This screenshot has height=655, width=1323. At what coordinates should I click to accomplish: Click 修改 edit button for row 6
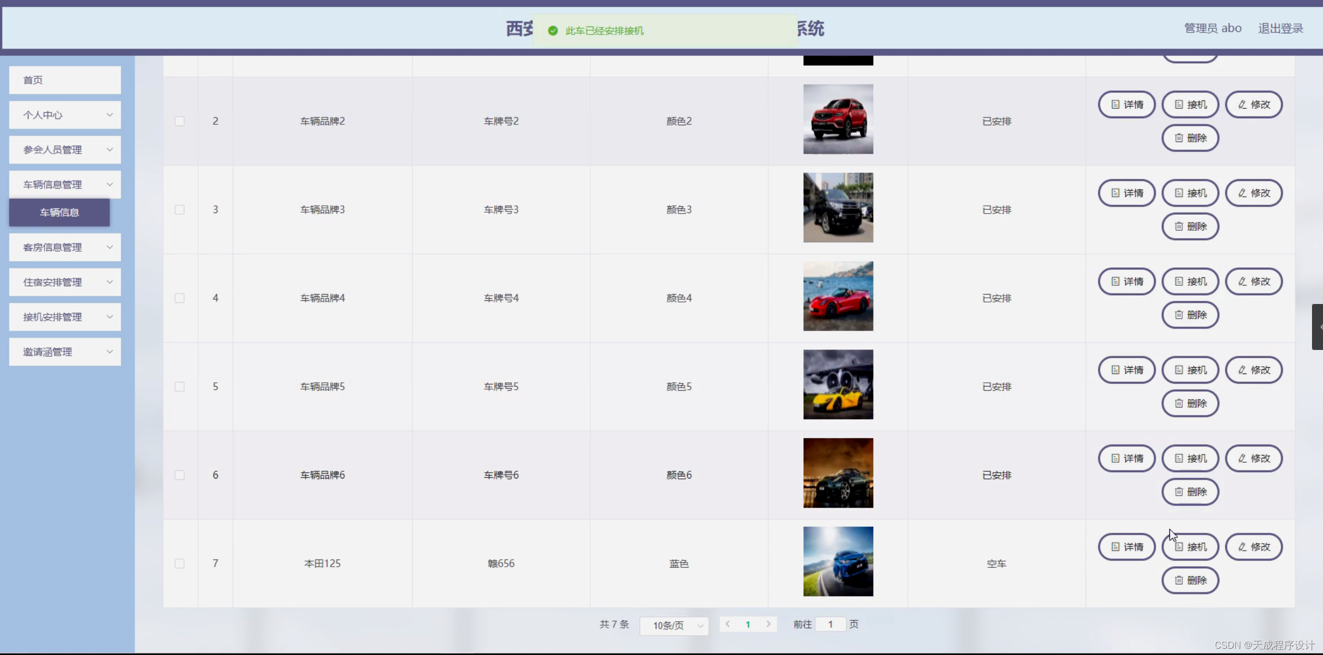coord(1254,459)
